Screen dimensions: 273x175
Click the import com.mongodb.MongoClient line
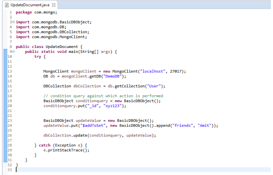click(x=52, y=37)
